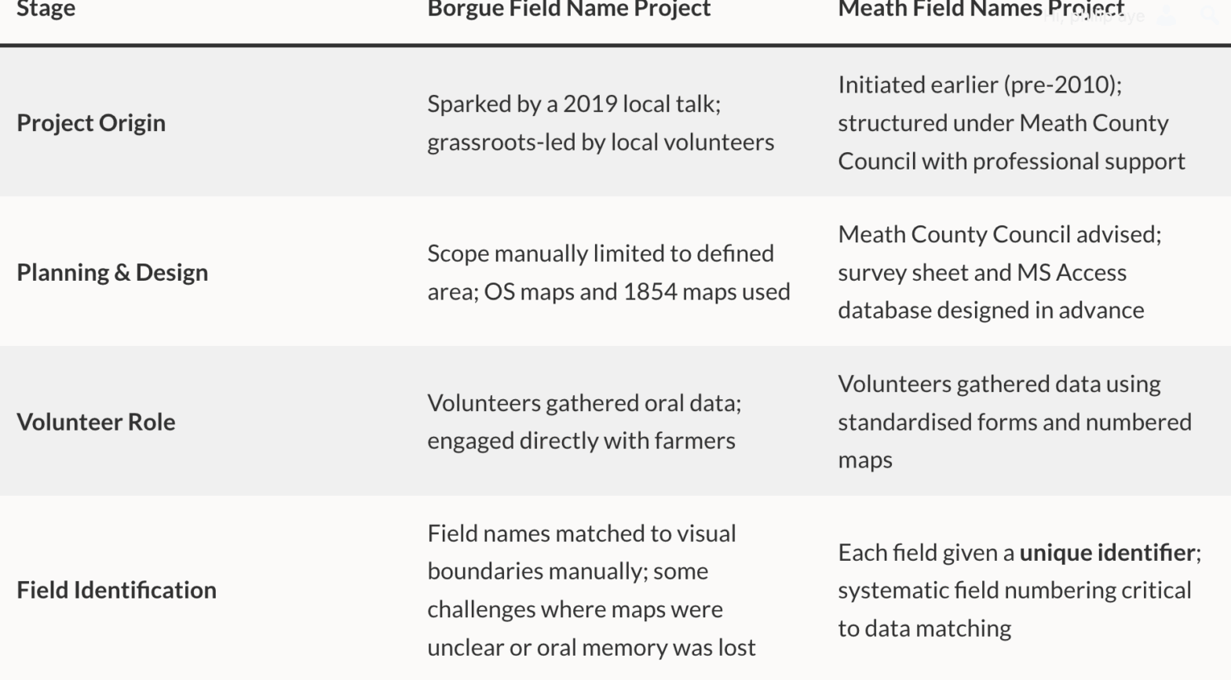Click the 'Borgue Field Name Project' column header
Viewport: 1231px width, 680px height.
pyautogui.click(x=568, y=9)
